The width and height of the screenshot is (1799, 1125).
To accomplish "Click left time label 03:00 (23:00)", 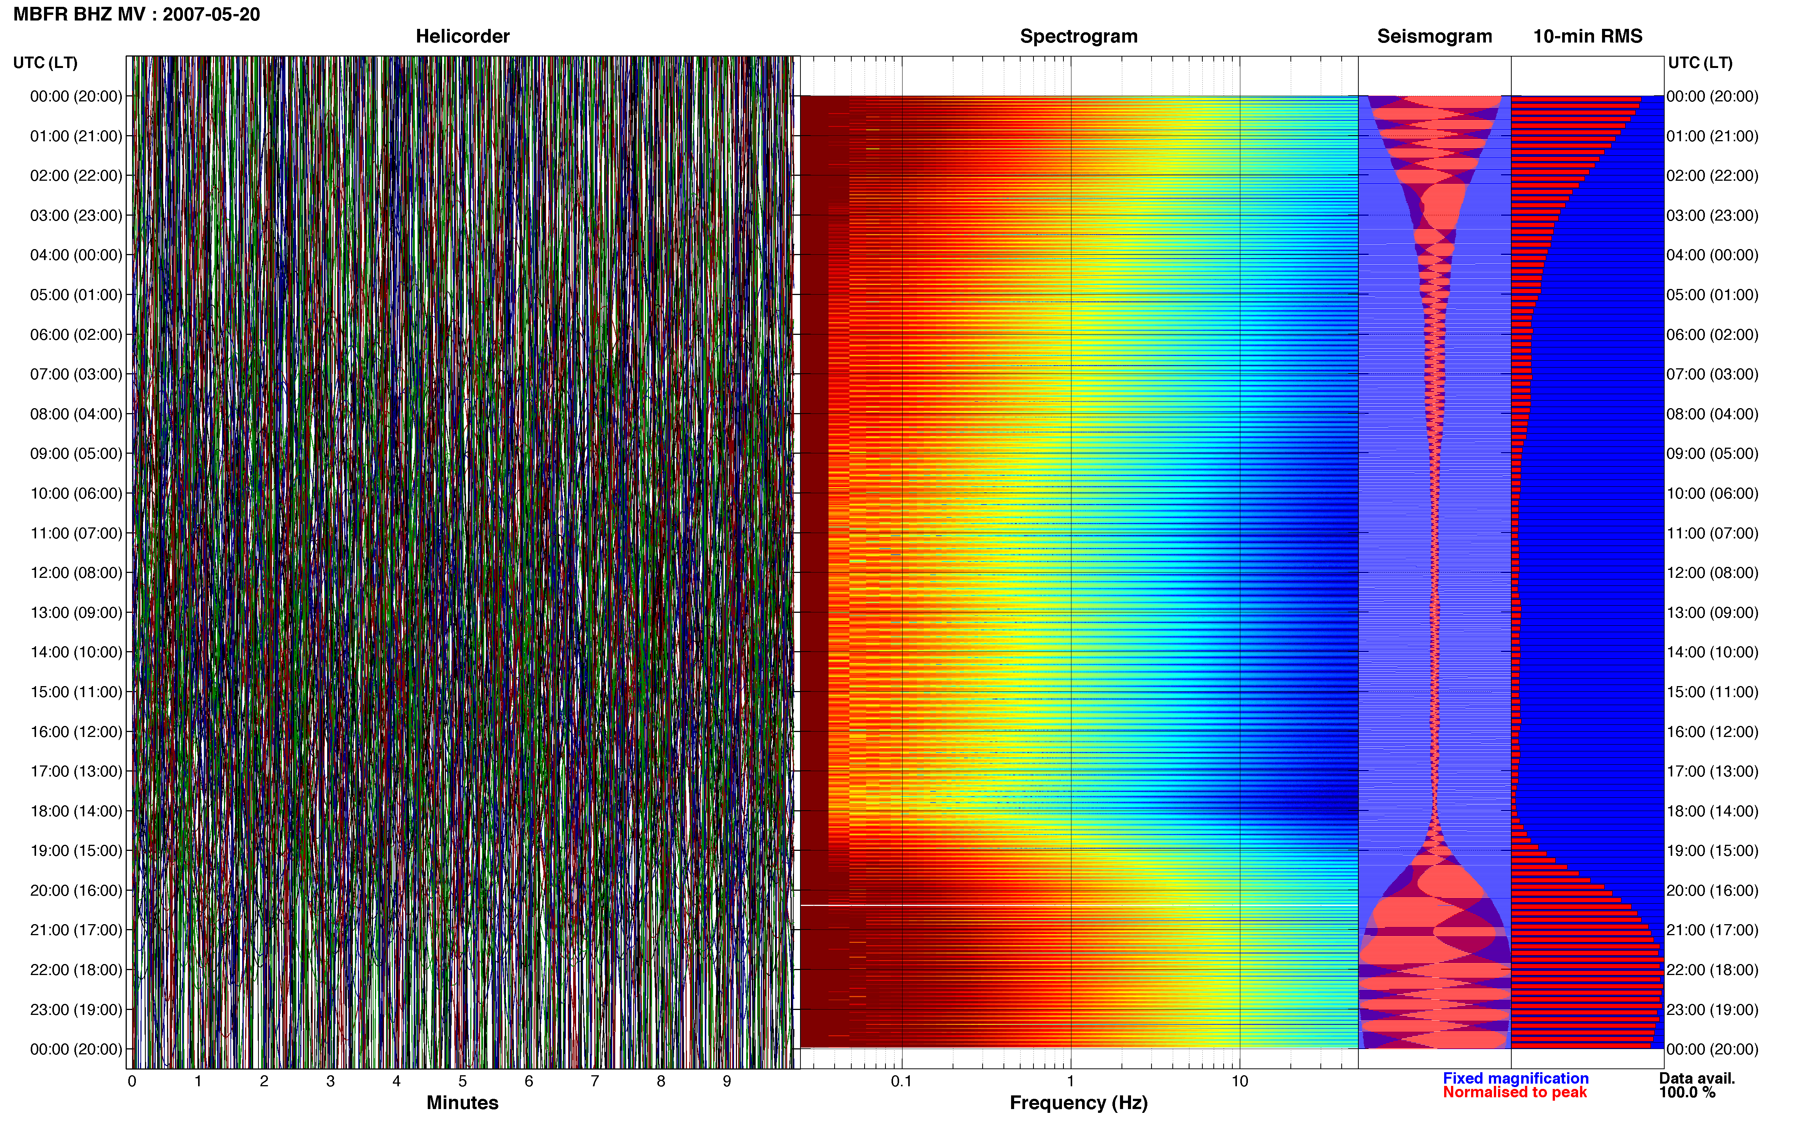I will (76, 216).
